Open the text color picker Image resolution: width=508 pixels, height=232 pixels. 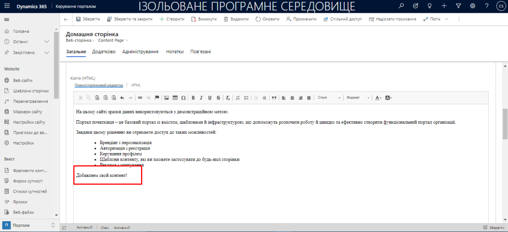(x=378, y=97)
